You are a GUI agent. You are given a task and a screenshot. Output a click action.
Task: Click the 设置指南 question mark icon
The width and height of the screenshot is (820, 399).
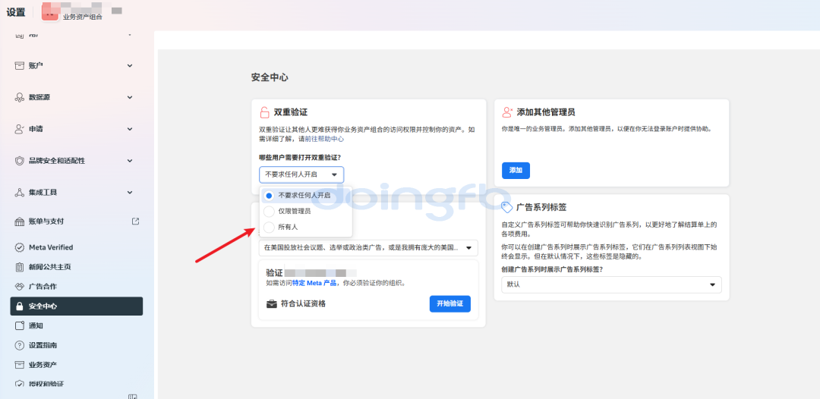coord(20,345)
